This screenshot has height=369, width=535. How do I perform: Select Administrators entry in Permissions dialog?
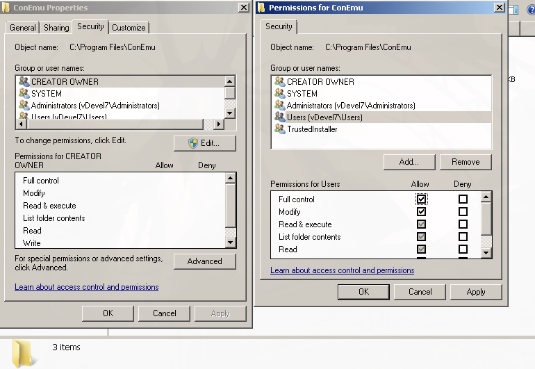click(381, 106)
